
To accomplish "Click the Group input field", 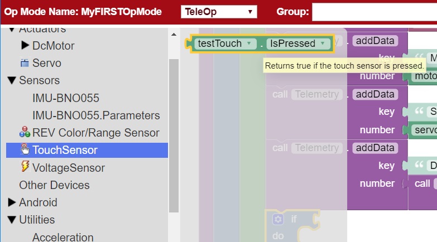I will click(374, 12).
